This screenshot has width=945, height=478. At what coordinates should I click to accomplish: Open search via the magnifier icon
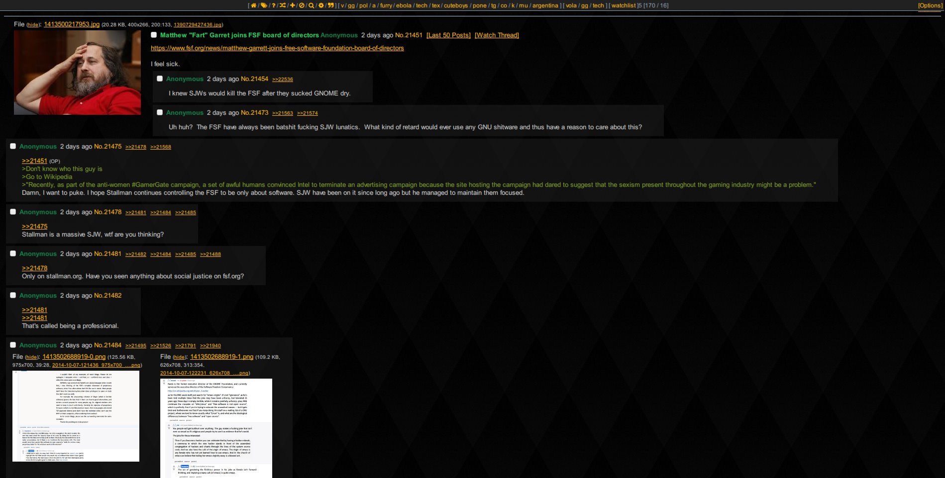click(312, 5)
